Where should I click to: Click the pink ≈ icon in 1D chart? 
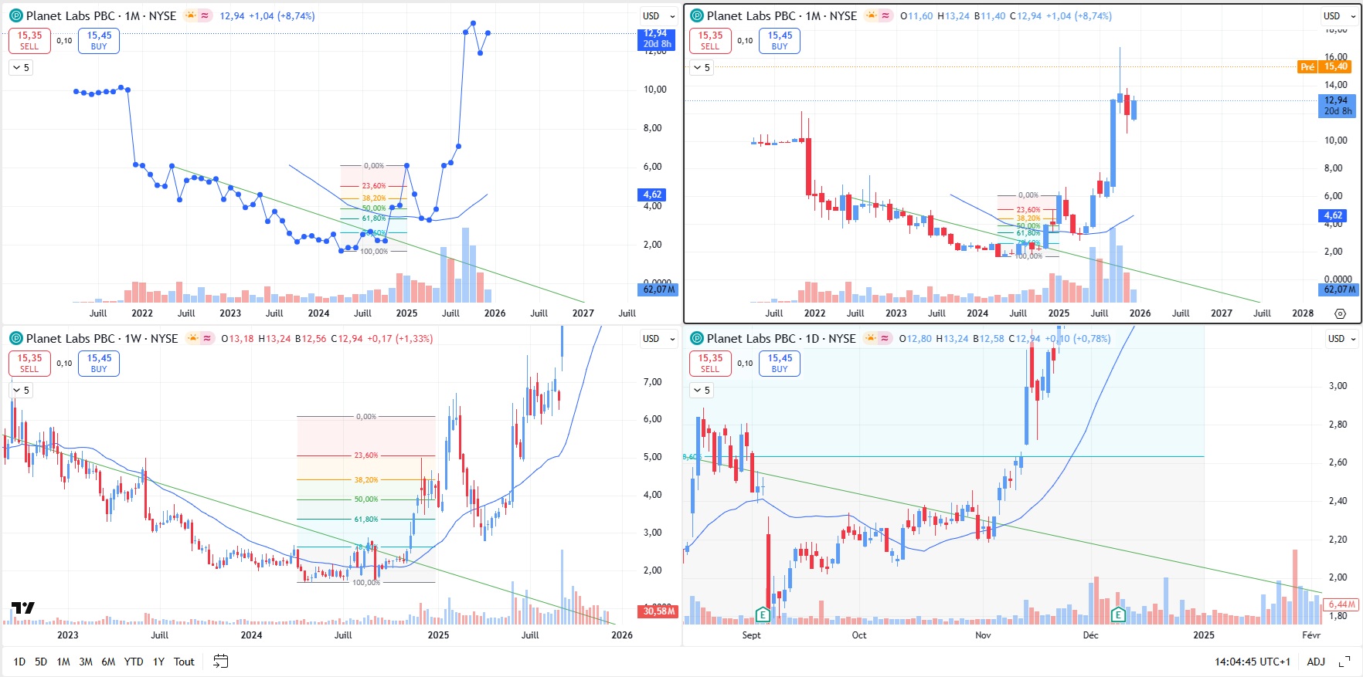tap(885, 338)
